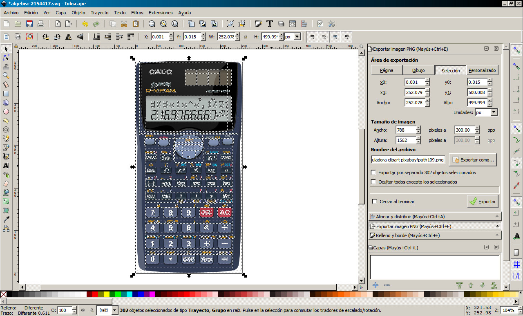Click the Undo arrow in the toolbar

[x=85, y=24]
